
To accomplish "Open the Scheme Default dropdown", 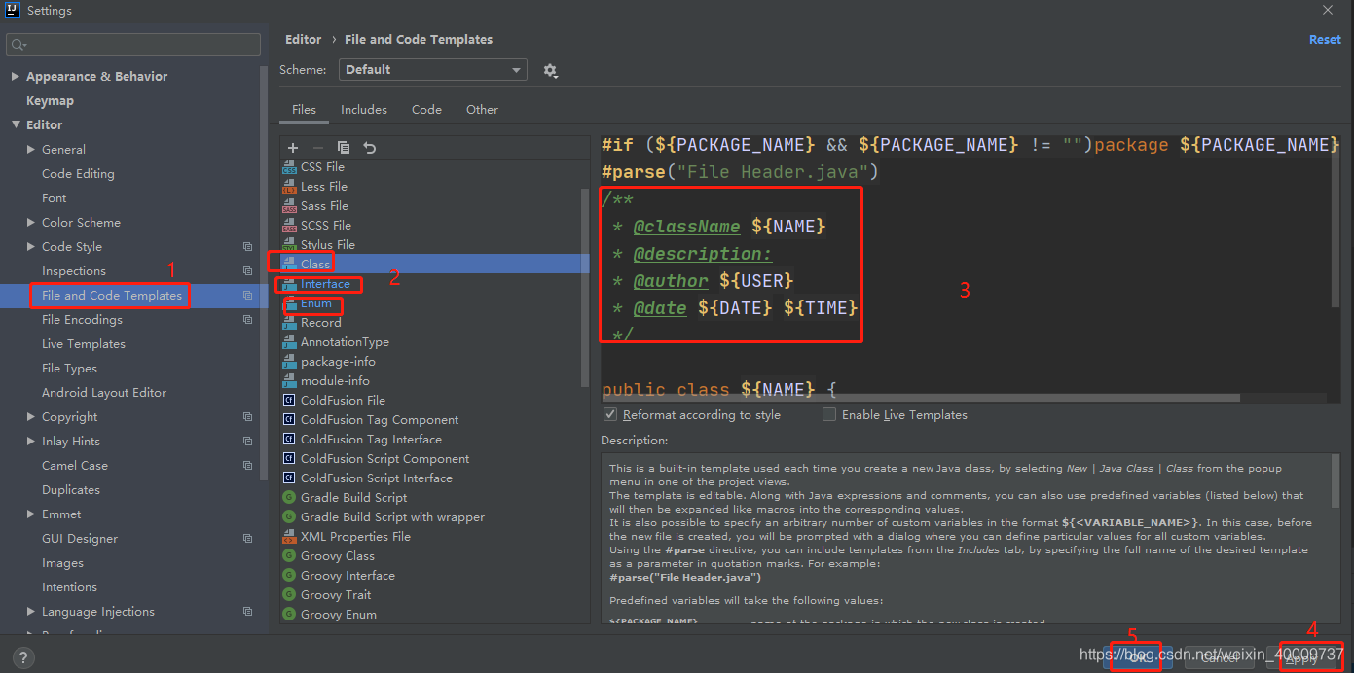I will 433,70.
